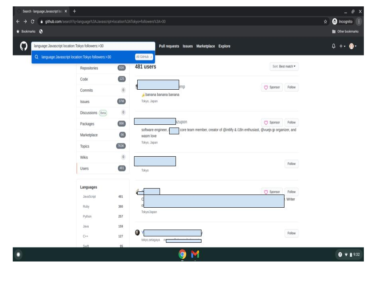This screenshot has width=383, height=287.
Task: Click the avatar of the banana banana banana user
Action: click(x=136, y=86)
